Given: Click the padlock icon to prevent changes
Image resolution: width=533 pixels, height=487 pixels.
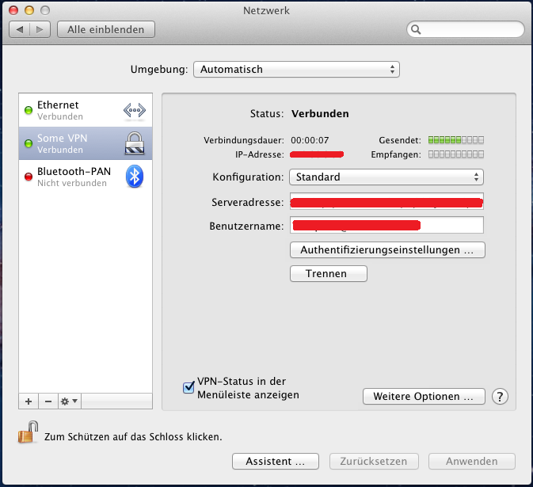Looking at the screenshot, I should point(29,434).
